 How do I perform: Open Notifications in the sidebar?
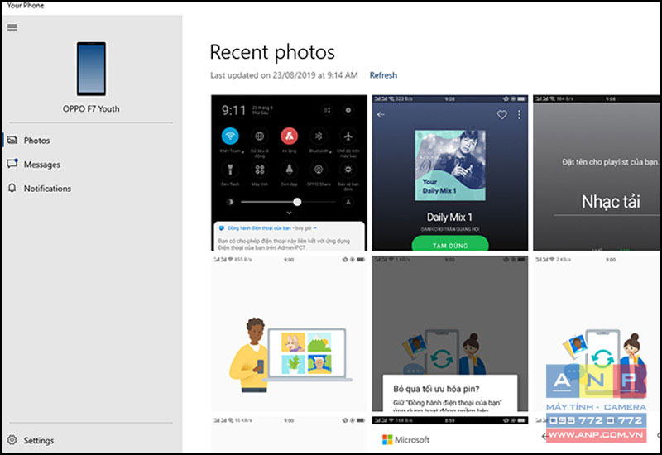tap(91, 189)
